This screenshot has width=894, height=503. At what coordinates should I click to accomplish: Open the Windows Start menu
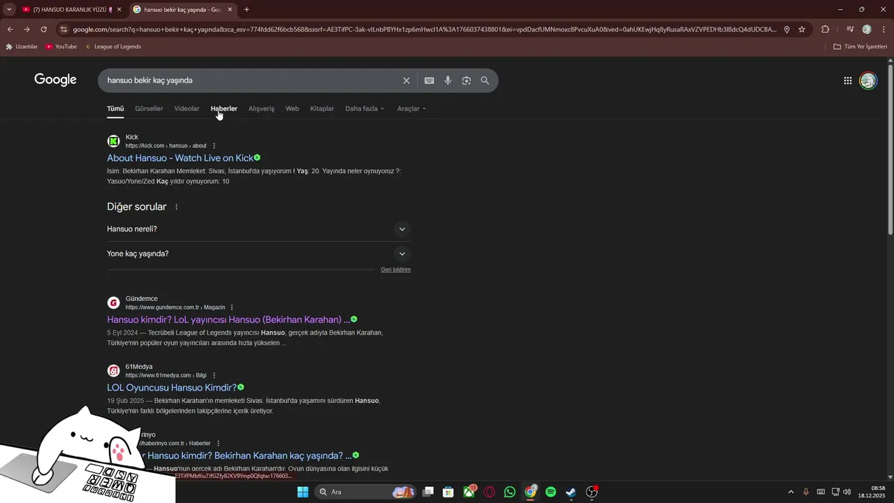pos(302,492)
